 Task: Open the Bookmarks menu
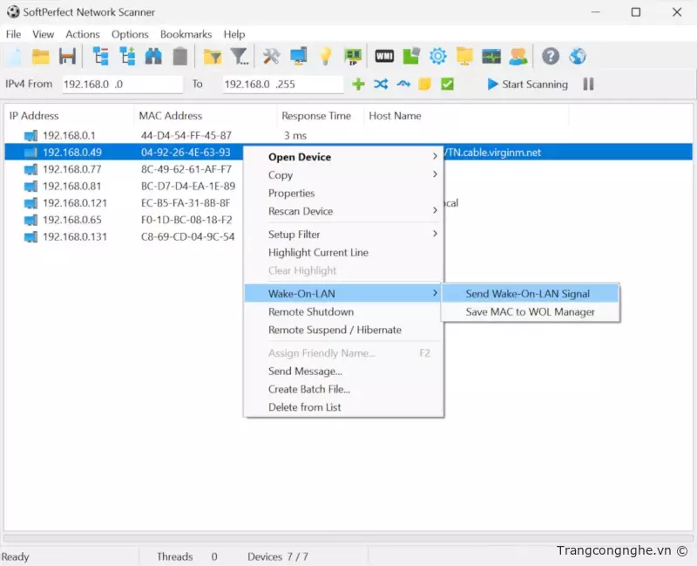click(x=186, y=34)
